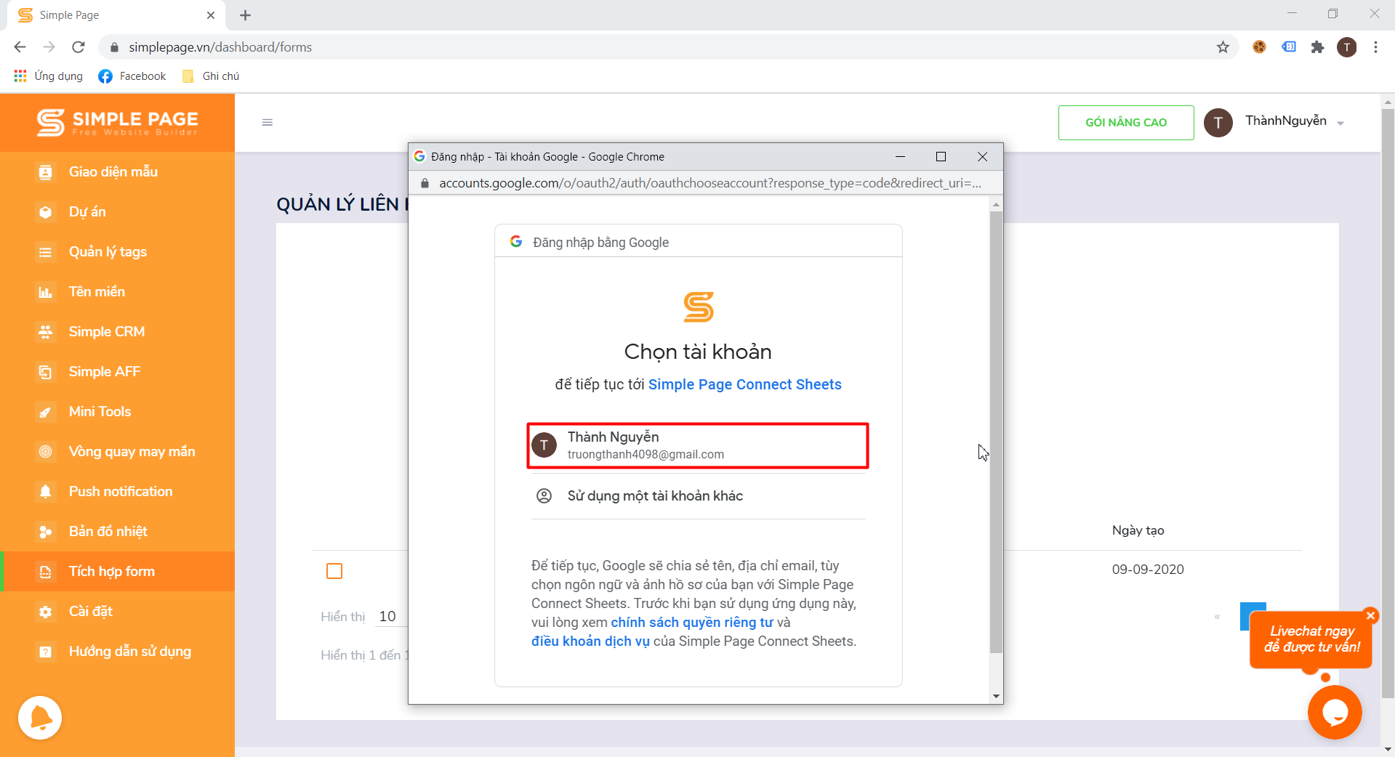Click the cookie extension icon
Viewport: 1395px width, 757px height.
pyautogui.click(x=1259, y=47)
